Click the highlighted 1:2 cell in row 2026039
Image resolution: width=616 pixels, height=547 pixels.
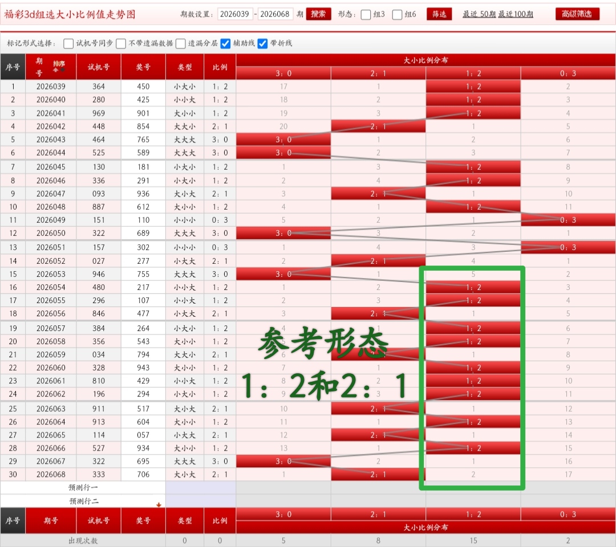tap(473, 87)
